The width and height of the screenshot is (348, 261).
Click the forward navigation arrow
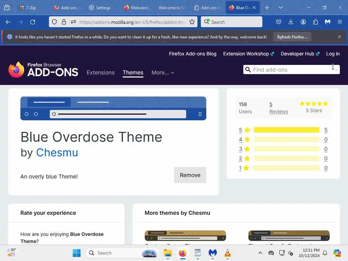[x=20, y=22]
